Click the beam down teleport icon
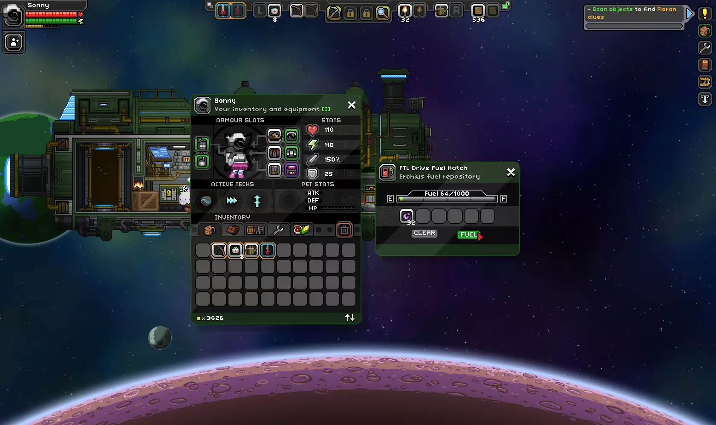Viewport: 716px width, 425px height. coord(705,99)
